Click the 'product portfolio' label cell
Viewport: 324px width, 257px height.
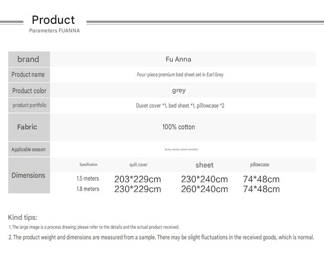click(29, 106)
